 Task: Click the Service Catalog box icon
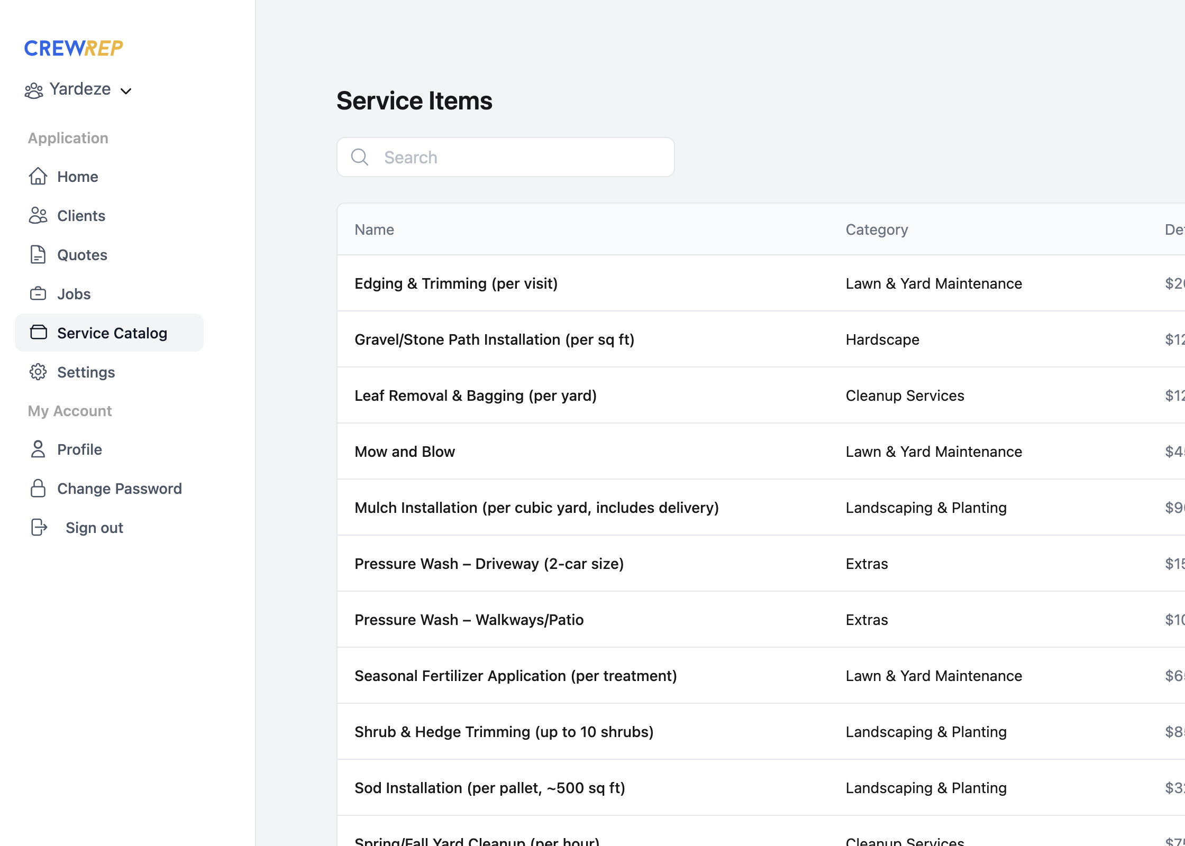click(x=38, y=333)
